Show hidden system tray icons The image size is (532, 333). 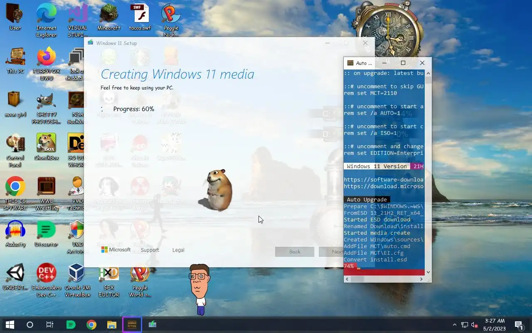(455, 325)
